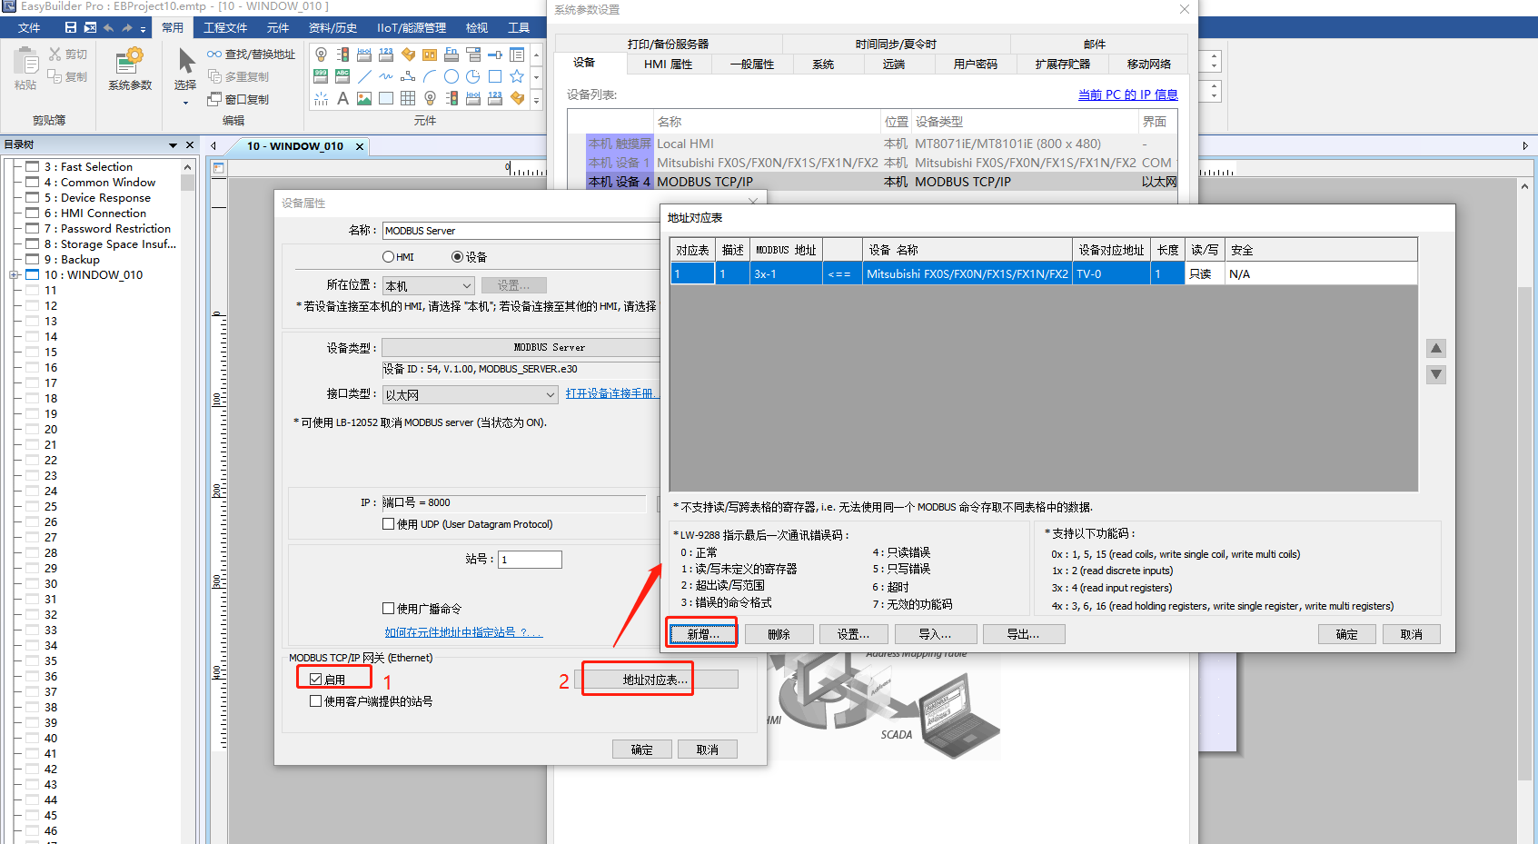Click the move-down arrow beside address table
This screenshot has height=844, width=1538.
[1435, 374]
